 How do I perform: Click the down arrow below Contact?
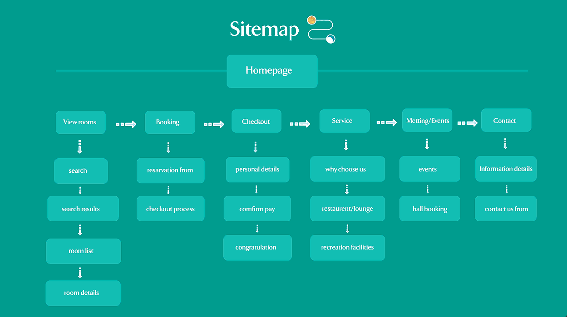(505, 144)
